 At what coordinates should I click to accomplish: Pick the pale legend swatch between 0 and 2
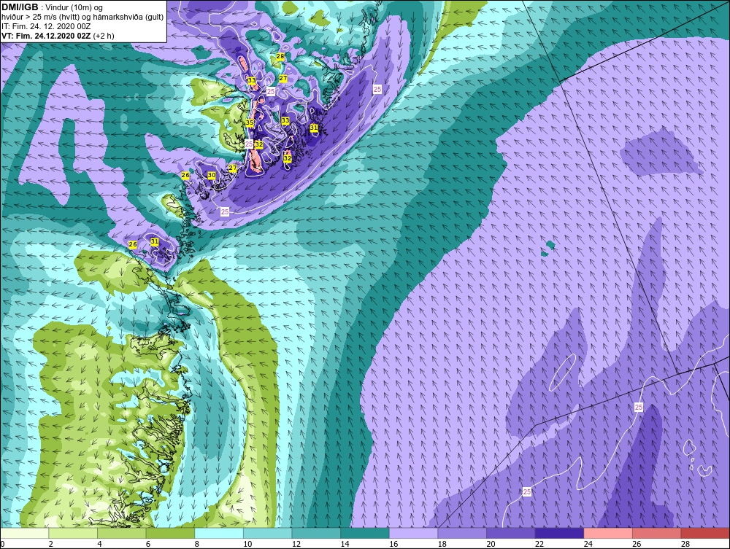24,533
